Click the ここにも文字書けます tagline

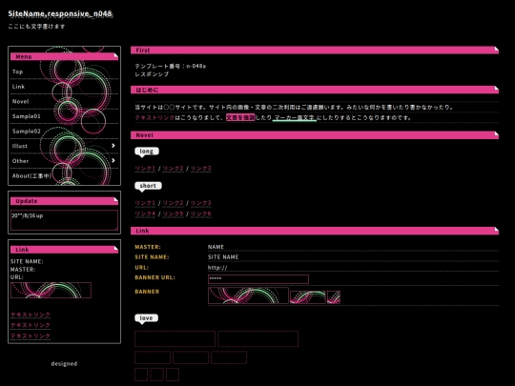(36, 27)
